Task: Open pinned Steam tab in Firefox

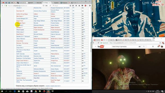Action: tap(18, 3)
